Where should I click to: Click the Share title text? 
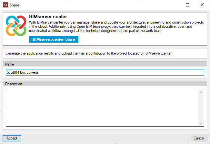click(x=14, y=5)
